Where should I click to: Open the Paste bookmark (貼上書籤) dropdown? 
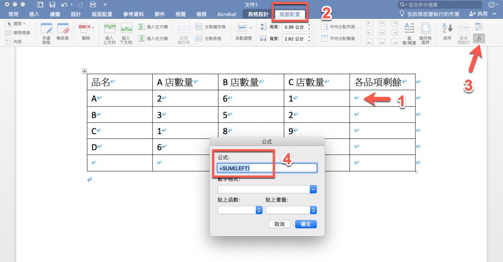(x=314, y=210)
